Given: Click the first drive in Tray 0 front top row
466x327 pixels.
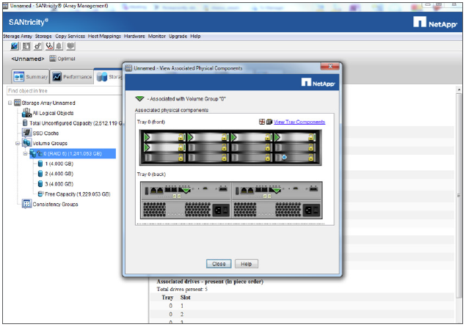Looking at the screenshot, I should point(164,137).
